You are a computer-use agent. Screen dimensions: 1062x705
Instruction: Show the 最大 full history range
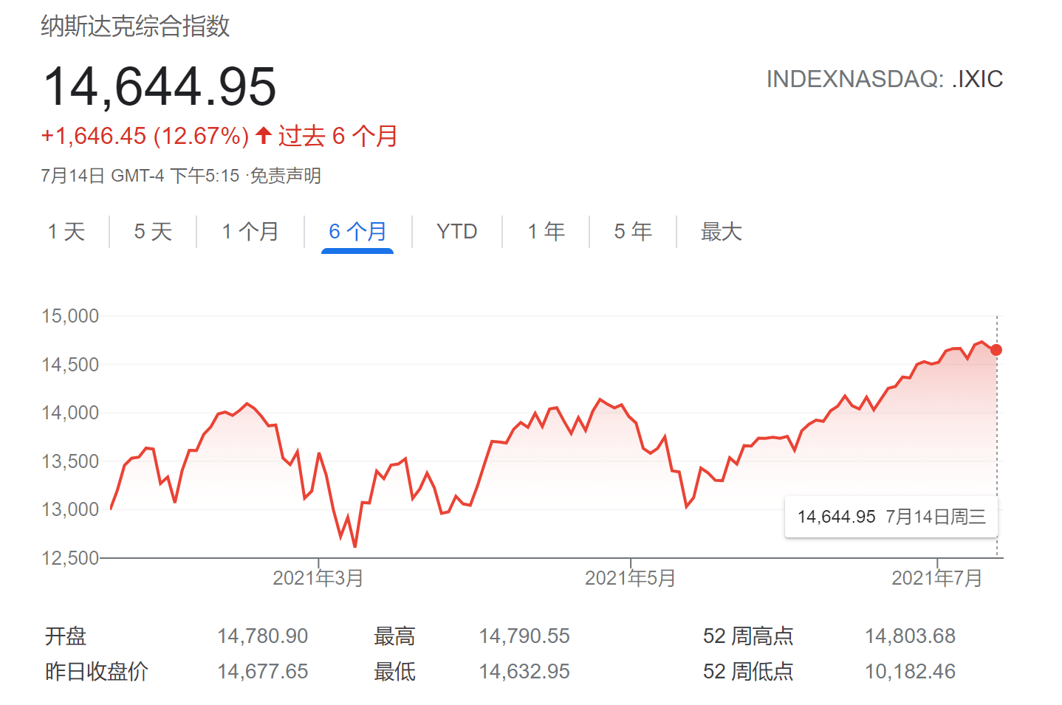[x=721, y=232]
